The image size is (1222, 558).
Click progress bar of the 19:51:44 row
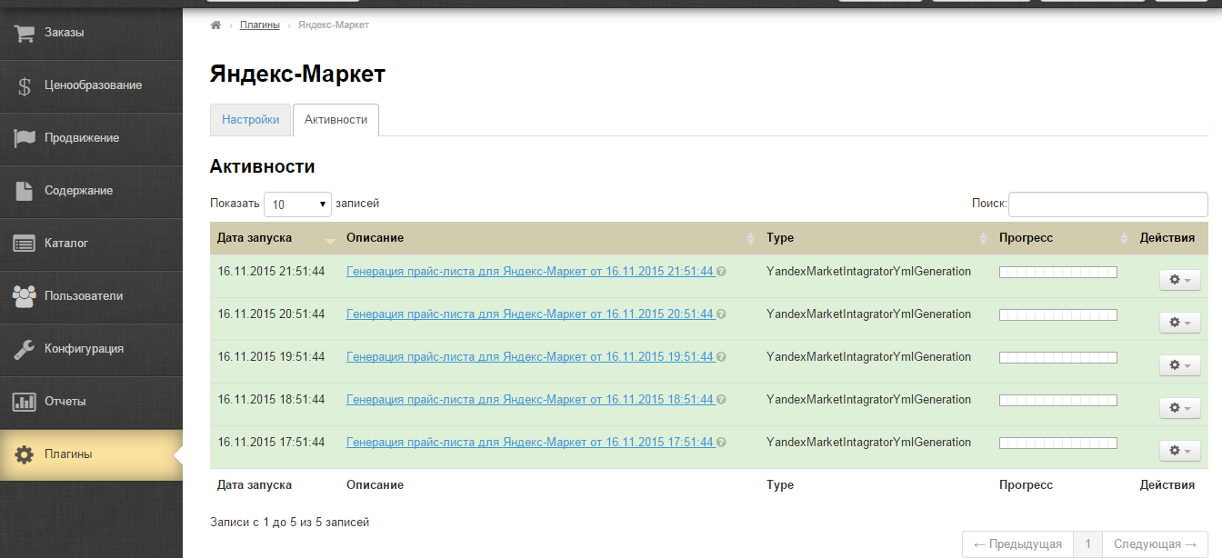point(1057,357)
